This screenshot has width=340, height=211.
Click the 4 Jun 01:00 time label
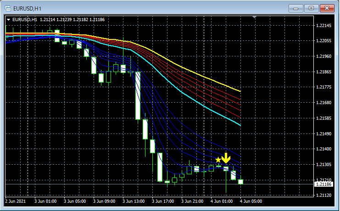coord(222,201)
